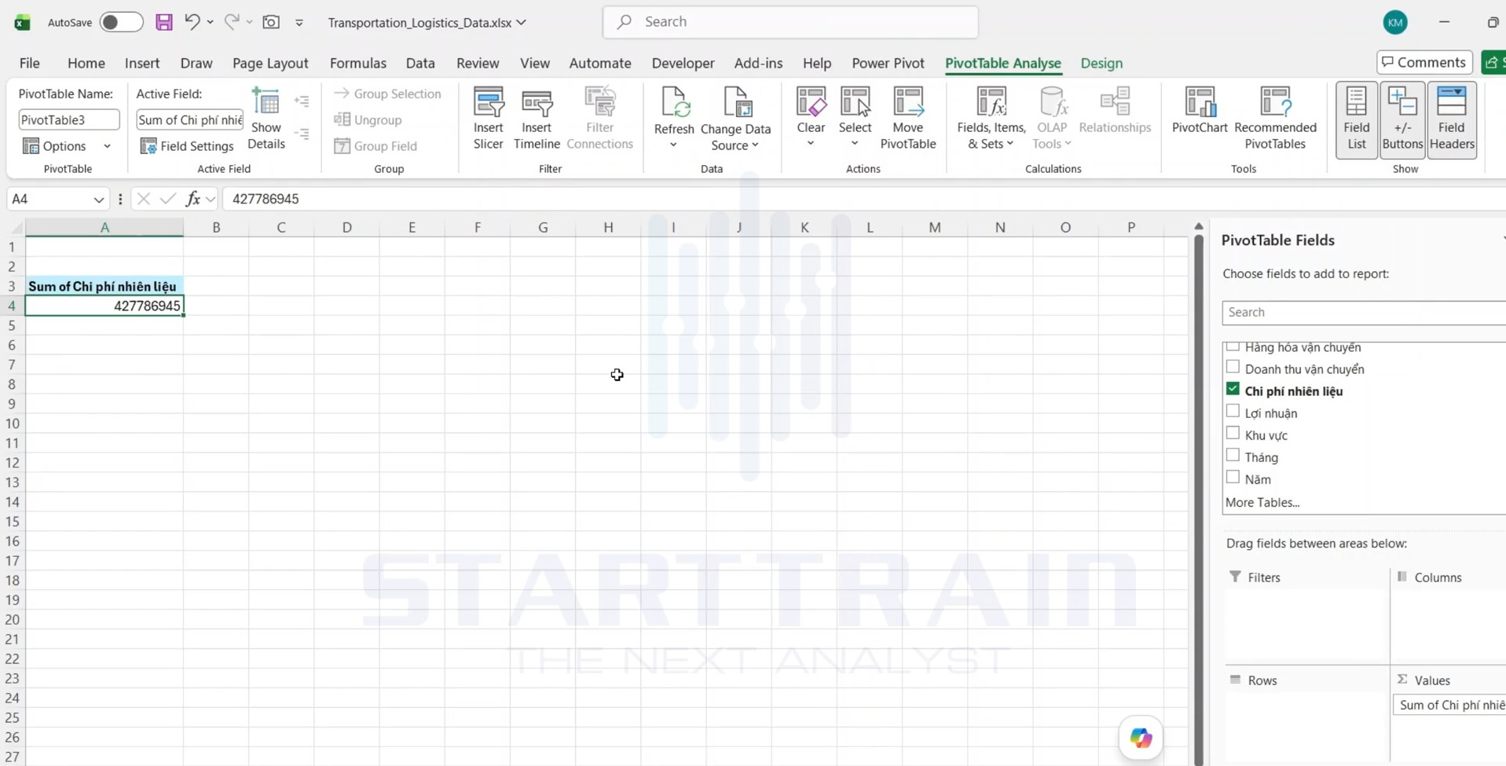Check the Lợi nhuận field
The width and height of the screenshot is (1506, 766).
click(x=1233, y=412)
